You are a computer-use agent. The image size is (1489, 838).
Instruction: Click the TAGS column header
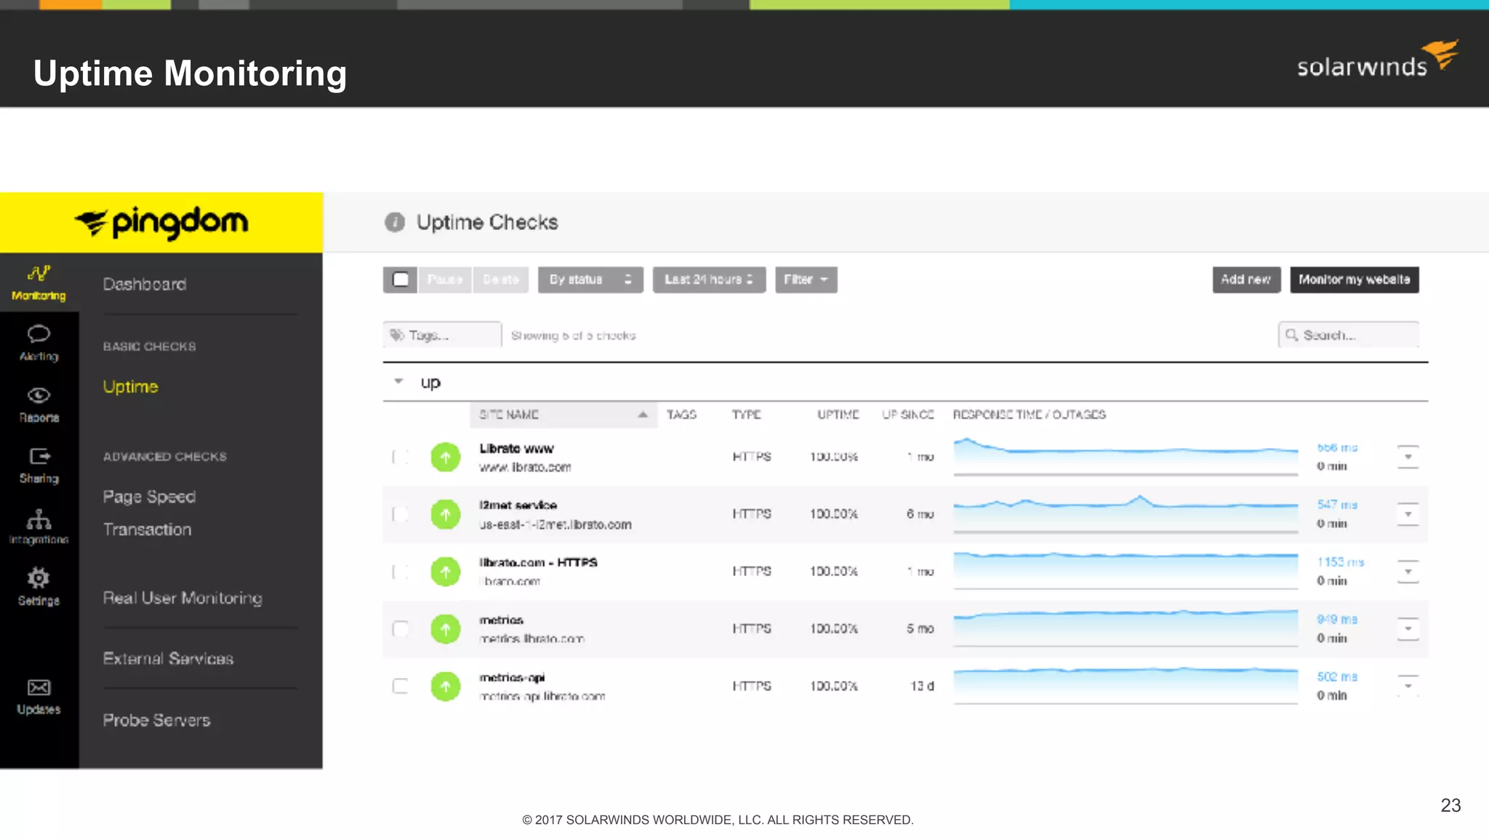[681, 415]
